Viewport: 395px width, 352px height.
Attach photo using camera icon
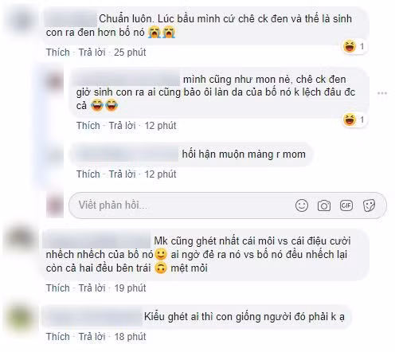324,205
